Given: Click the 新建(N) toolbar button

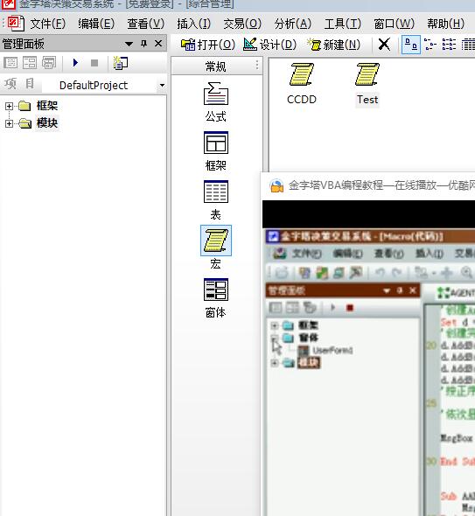Looking at the screenshot, I should point(333,45).
